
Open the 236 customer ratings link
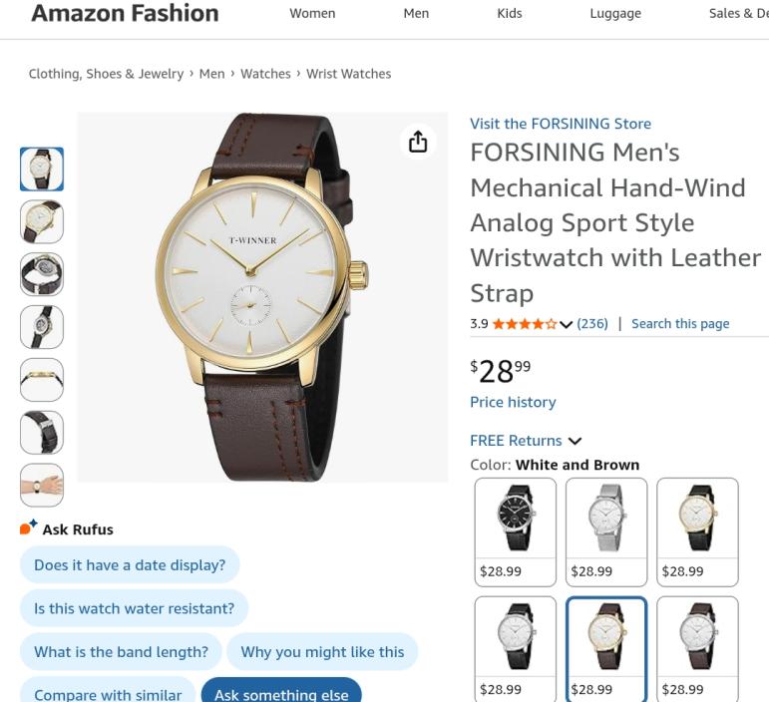click(x=592, y=323)
